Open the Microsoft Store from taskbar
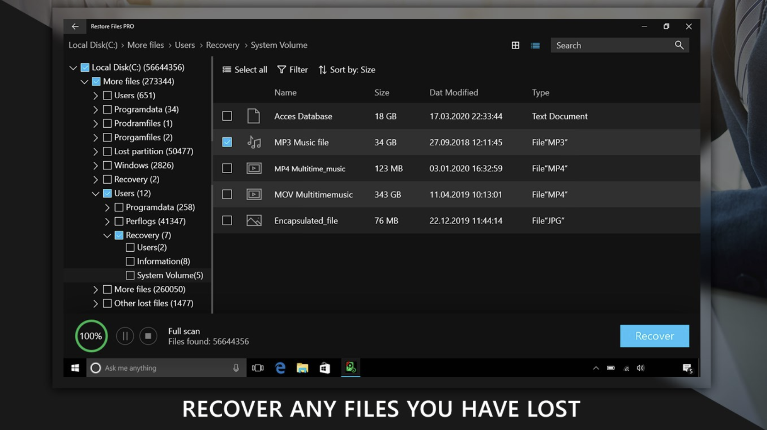This screenshot has height=430, width=767. tap(325, 368)
